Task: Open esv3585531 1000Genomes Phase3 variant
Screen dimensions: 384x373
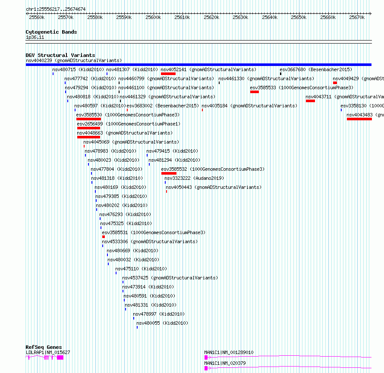Action: (154, 232)
